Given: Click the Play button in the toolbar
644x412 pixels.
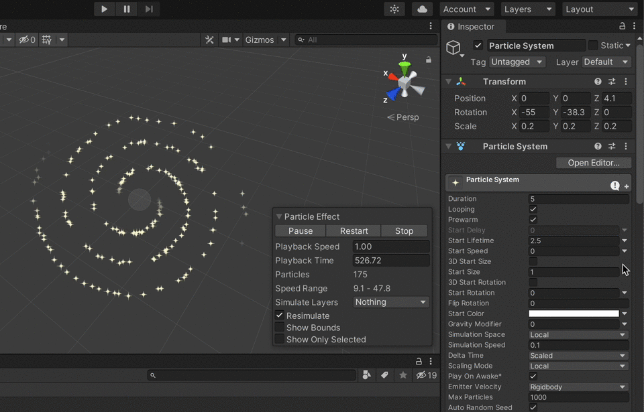Looking at the screenshot, I should point(105,9).
